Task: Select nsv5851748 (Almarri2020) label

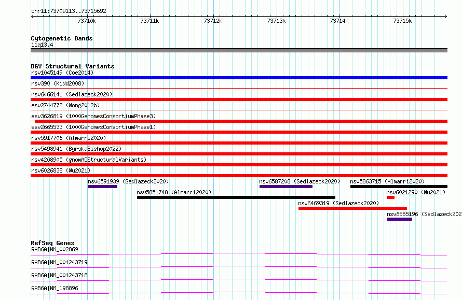Action: click(x=174, y=192)
